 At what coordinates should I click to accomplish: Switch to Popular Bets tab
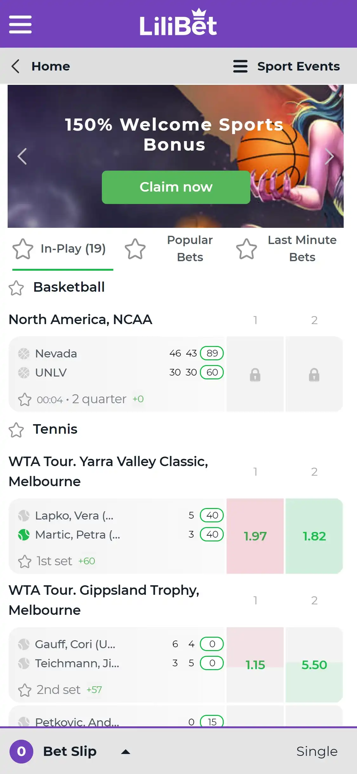(189, 248)
